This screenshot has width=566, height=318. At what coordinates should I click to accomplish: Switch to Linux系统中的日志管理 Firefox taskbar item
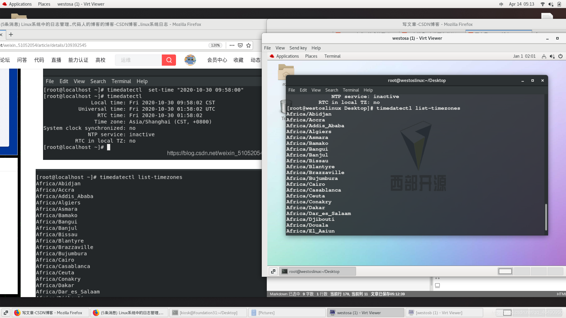click(x=129, y=313)
